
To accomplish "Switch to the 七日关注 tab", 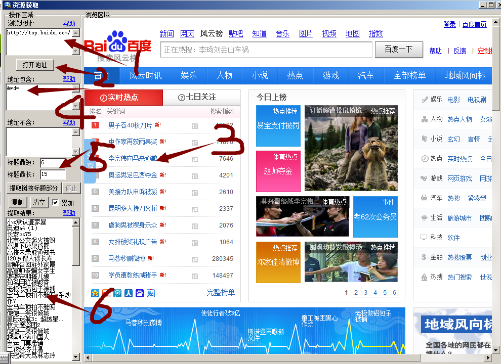I will 201,98.
